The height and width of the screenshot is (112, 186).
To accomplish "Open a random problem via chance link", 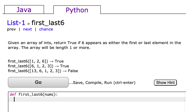I will [x=46, y=29].
